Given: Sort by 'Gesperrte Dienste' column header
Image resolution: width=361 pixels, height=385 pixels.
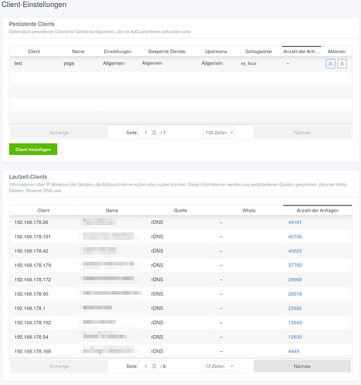Looking at the screenshot, I should click(167, 52).
